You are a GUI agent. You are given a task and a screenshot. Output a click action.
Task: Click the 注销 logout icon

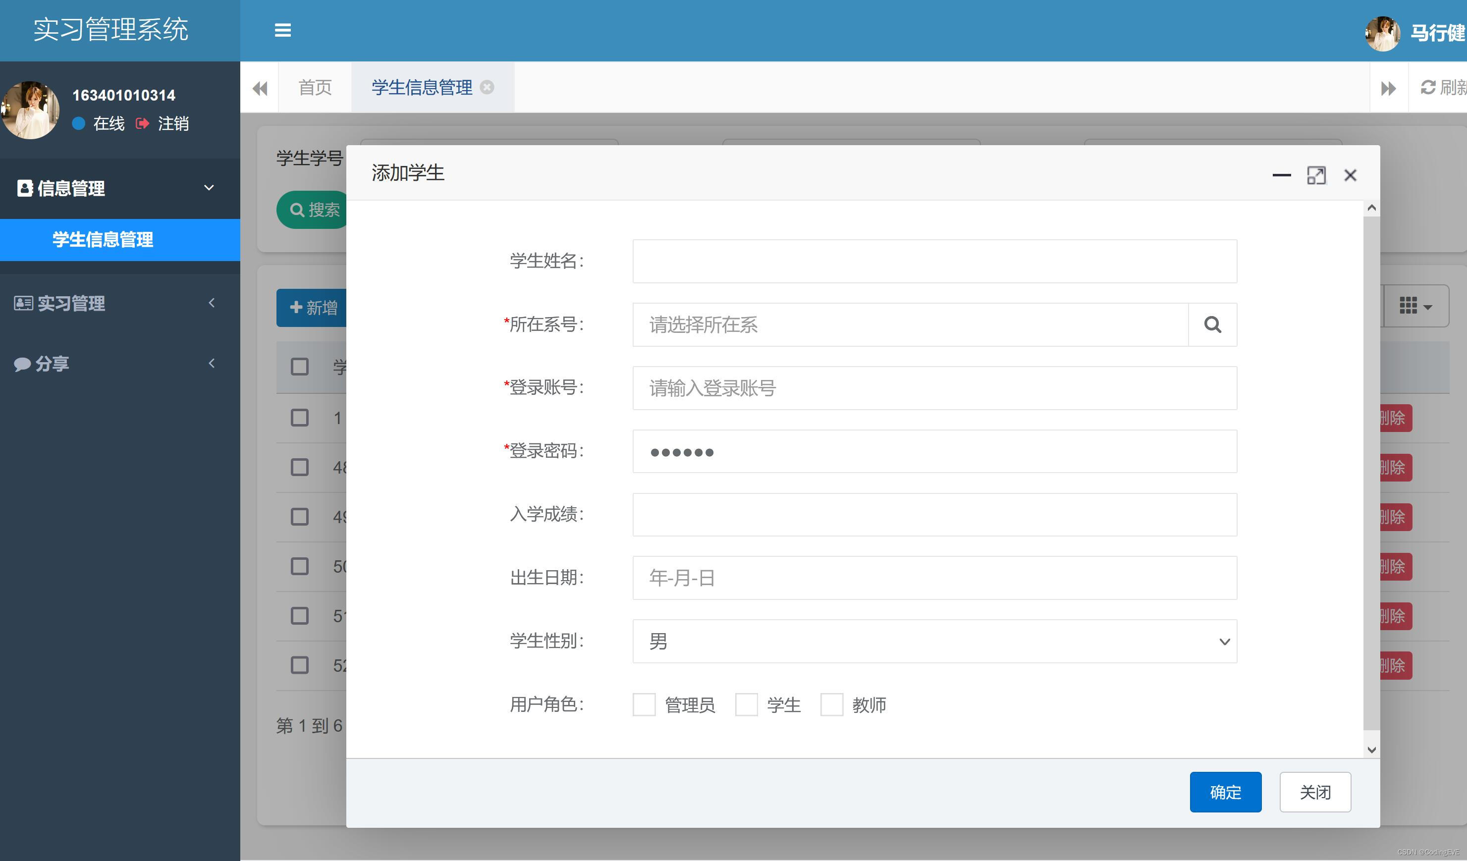[x=142, y=123]
